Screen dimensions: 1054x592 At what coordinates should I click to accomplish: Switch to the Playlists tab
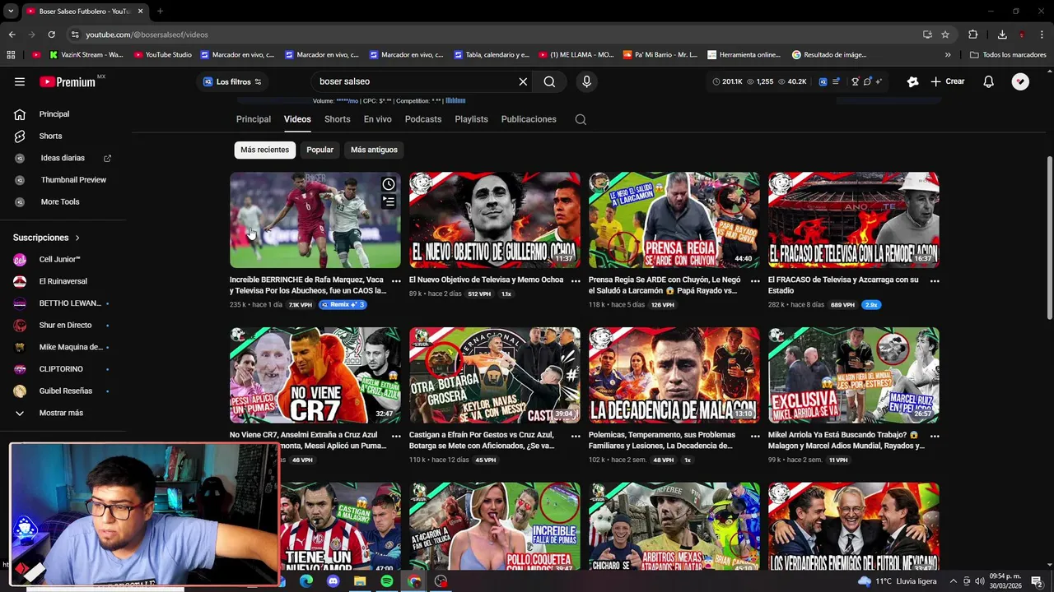click(472, 119)
